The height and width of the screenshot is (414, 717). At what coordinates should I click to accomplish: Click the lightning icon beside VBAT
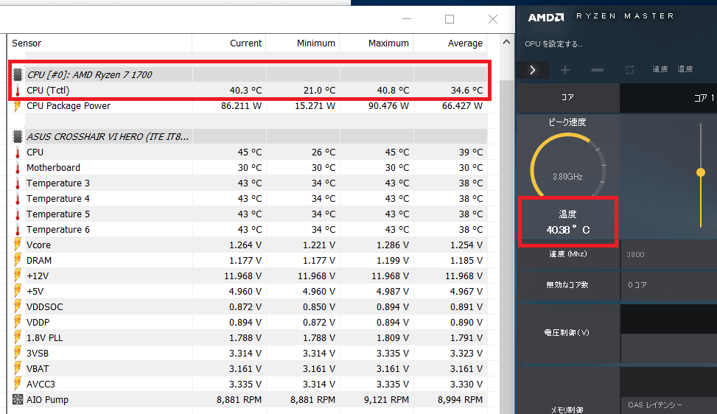pyautogui.click(x=18, y=369)
